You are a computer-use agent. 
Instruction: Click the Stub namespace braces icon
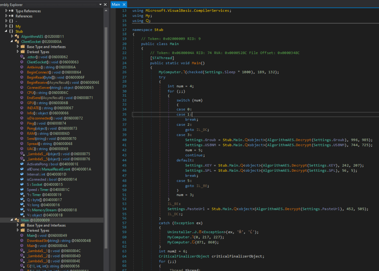point(11,32)
